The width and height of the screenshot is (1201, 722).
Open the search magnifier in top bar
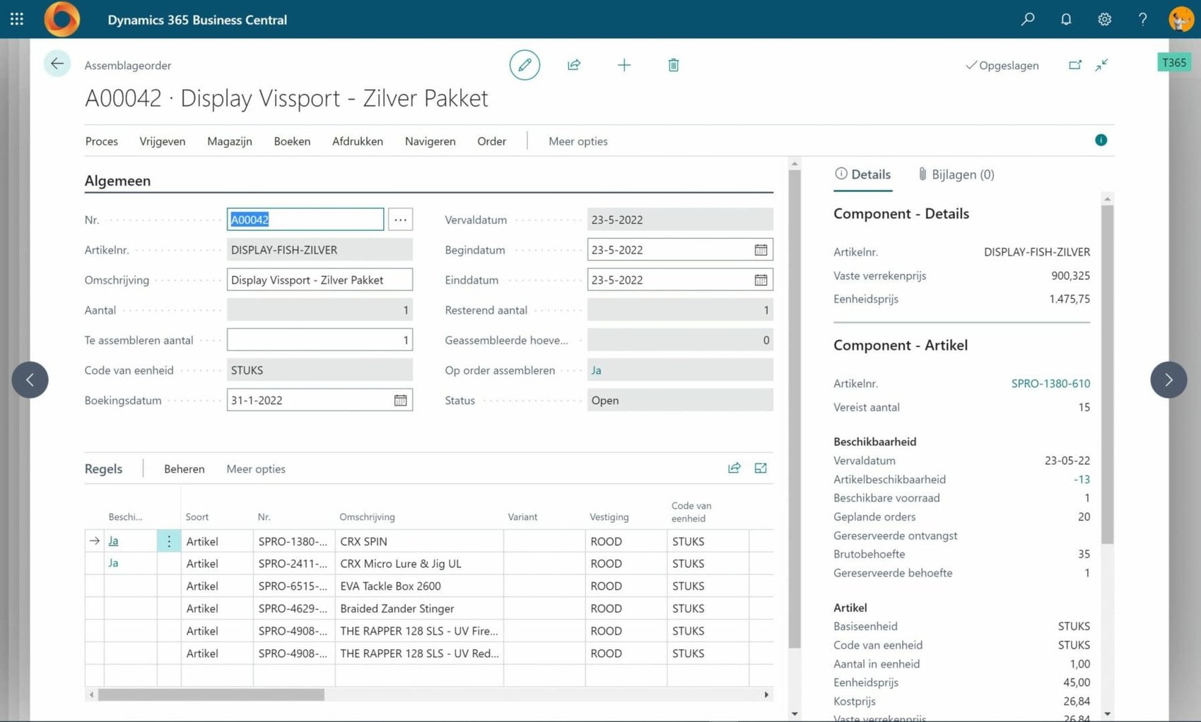pyautogui.click(x=1028, y=19)
